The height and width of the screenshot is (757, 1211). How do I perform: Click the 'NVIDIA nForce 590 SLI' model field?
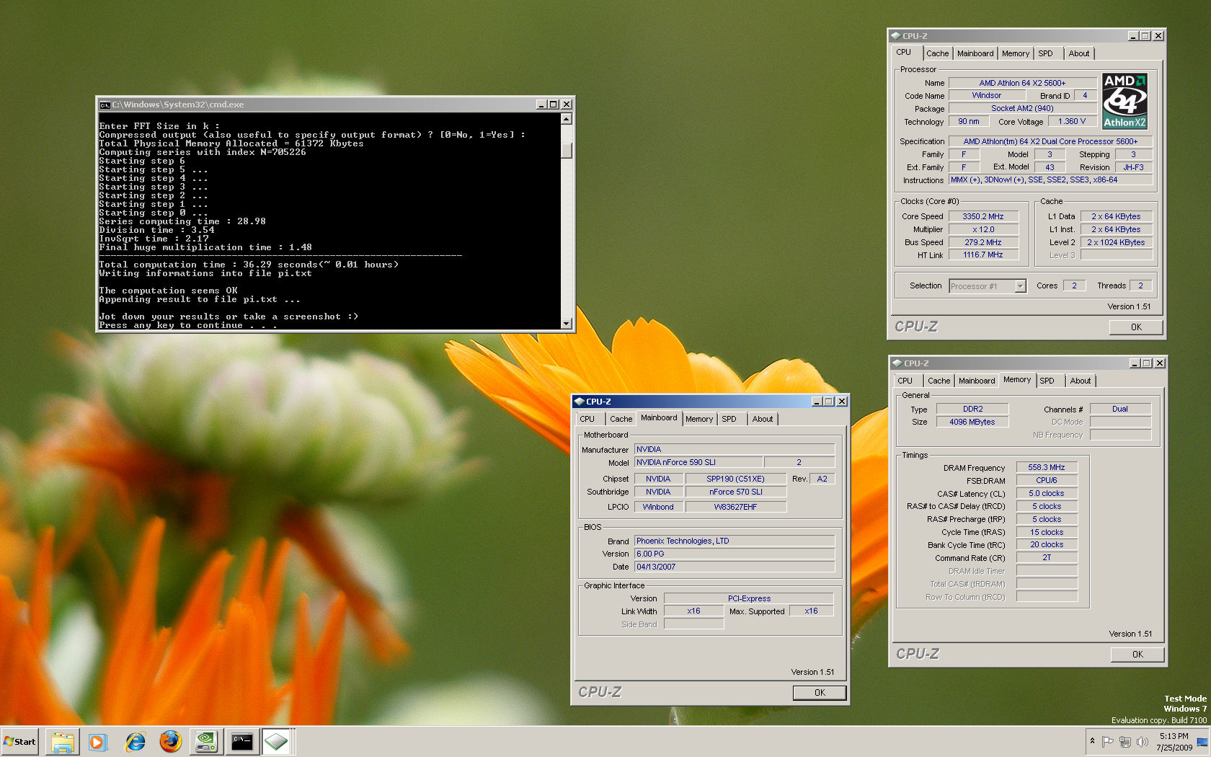[698, 462]
